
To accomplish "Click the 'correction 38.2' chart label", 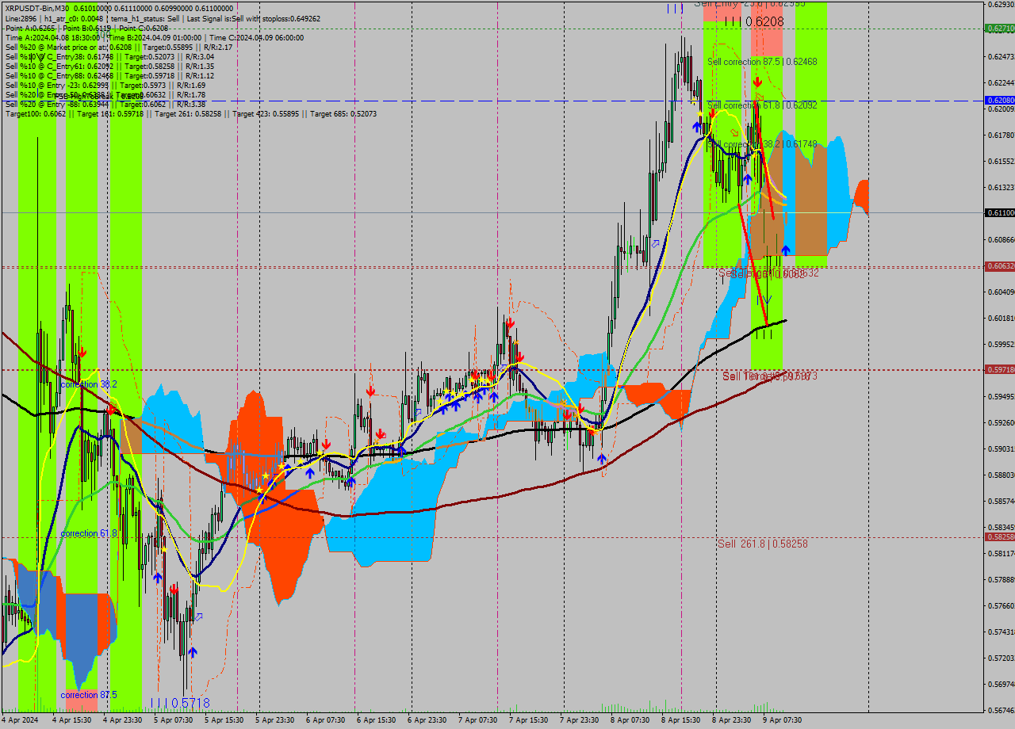I will 89,384.
